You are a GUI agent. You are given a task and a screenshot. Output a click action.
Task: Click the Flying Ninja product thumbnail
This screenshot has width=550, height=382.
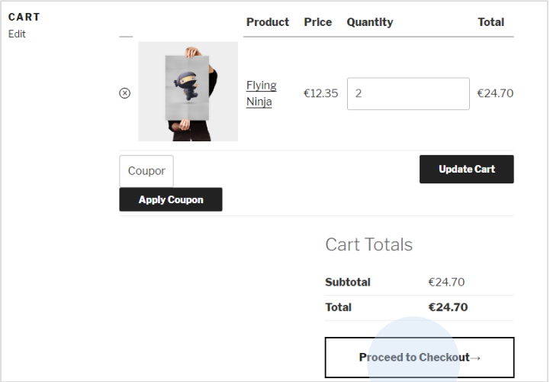tap(188, 92)
